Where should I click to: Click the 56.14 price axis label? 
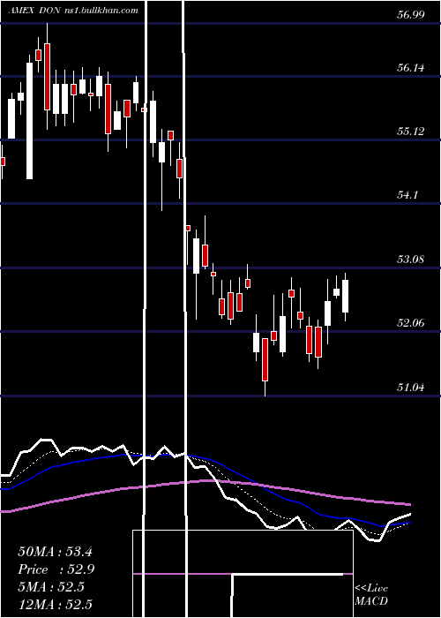click(411, 68)
